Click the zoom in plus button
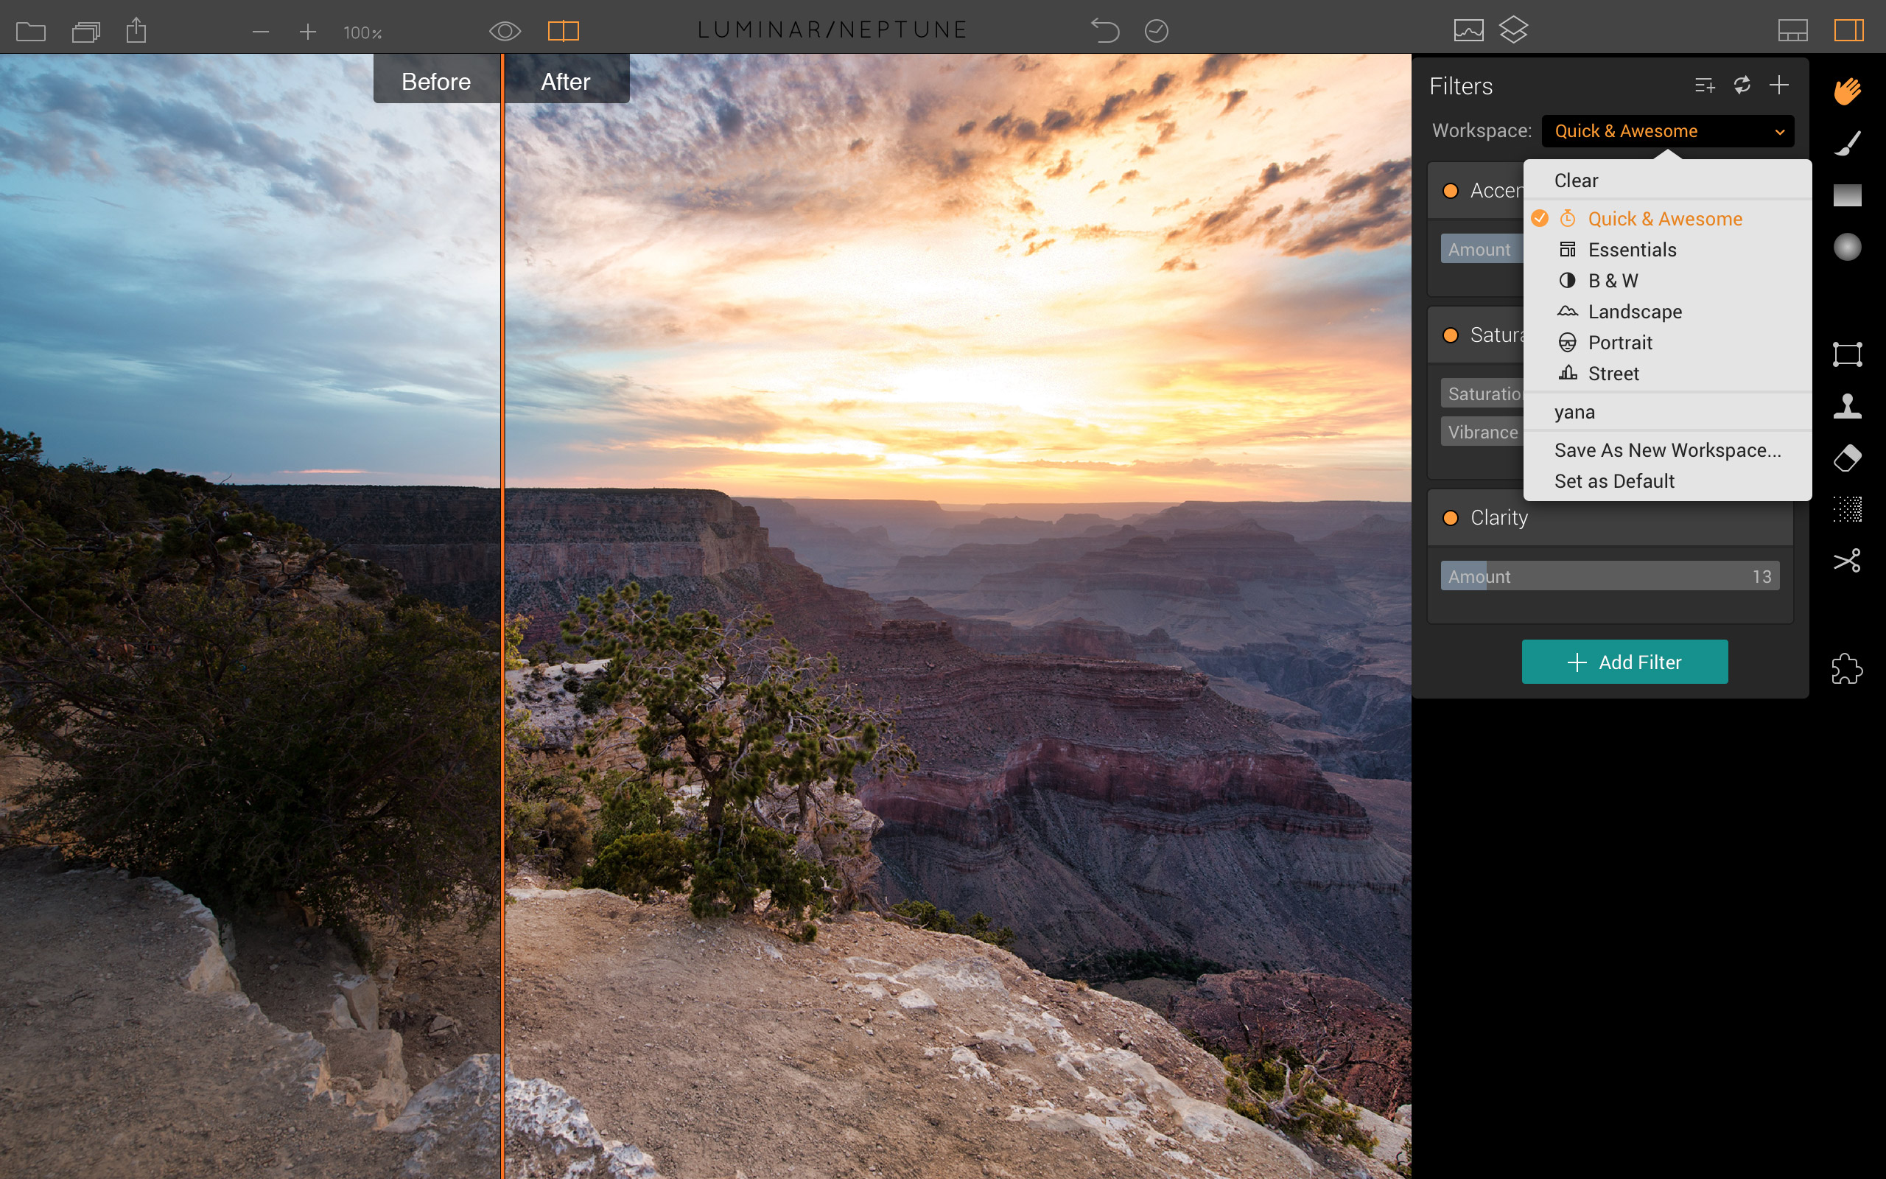 (308, 32)
